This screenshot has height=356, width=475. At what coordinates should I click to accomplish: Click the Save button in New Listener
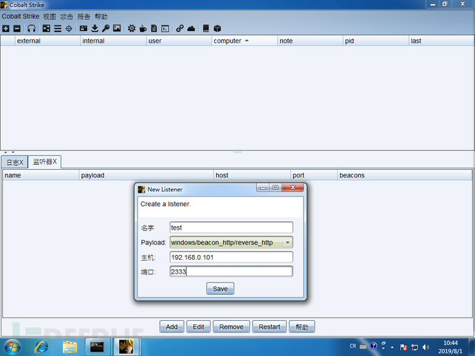pos(220,289)
